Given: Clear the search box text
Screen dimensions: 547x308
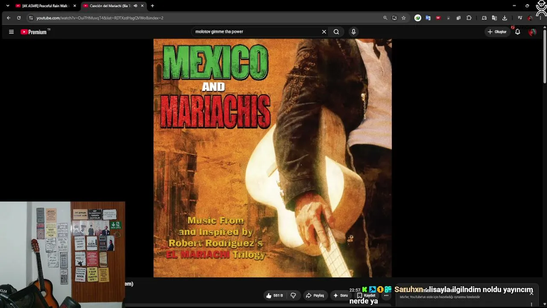Looking at the screenshot, I should coord(324,32).
